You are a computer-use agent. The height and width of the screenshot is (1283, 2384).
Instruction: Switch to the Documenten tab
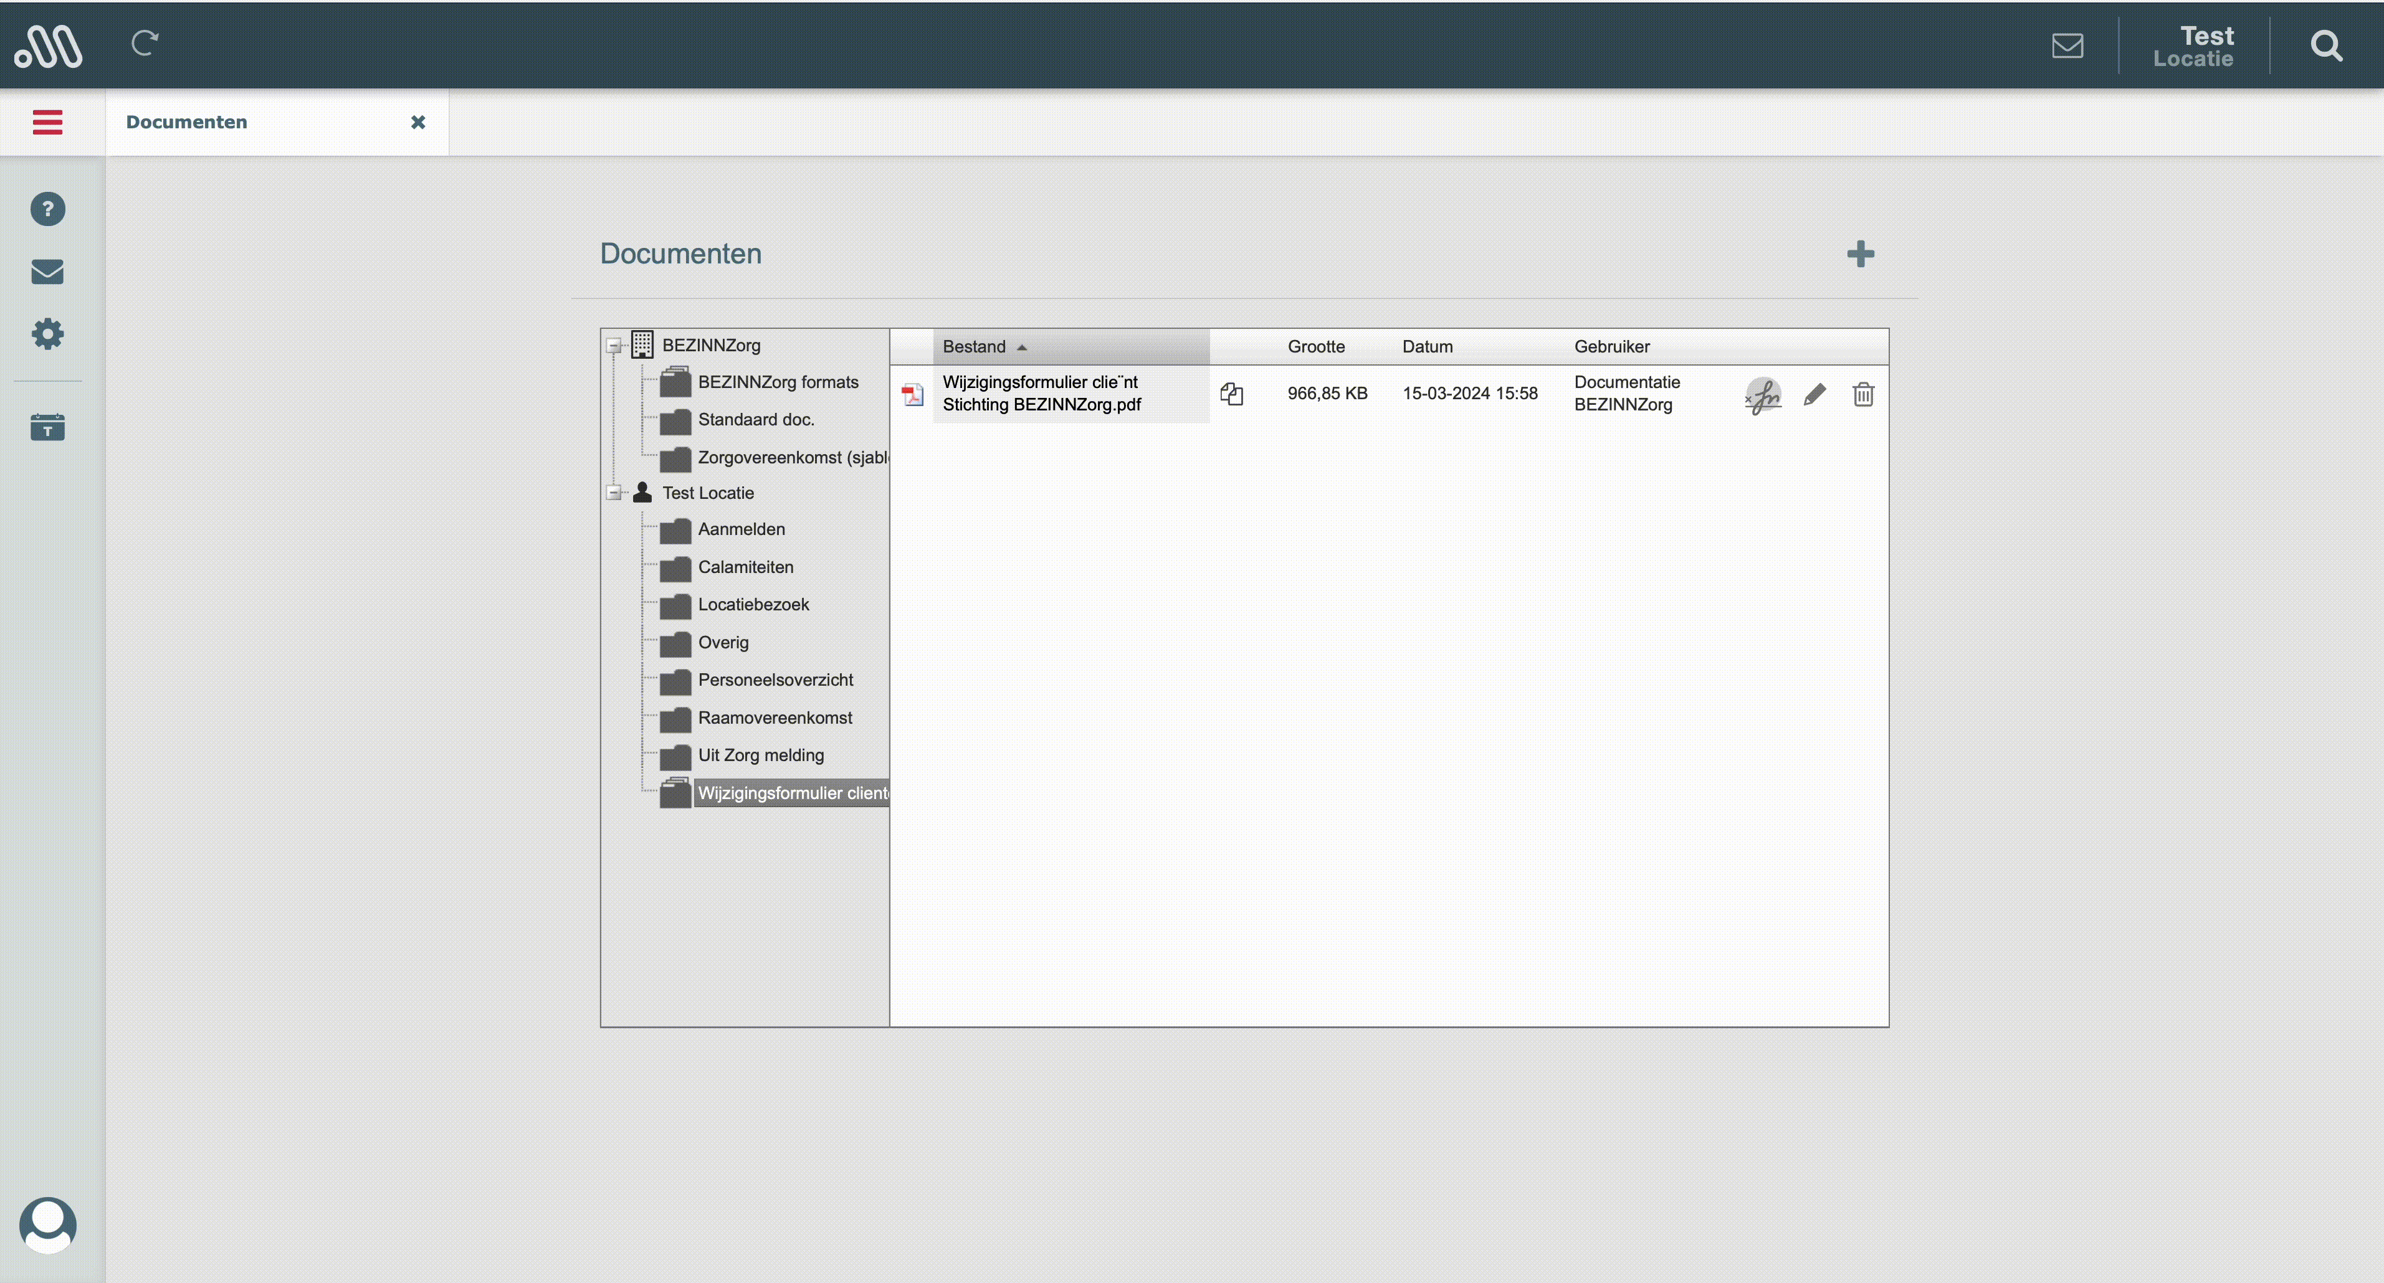click(x=187, y=122)
